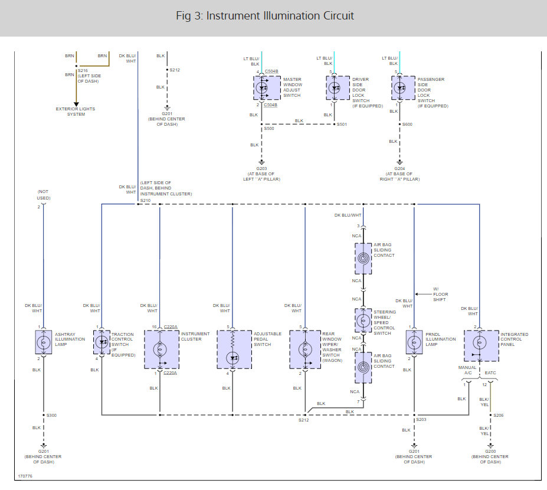Click the Ashtray Illumination Lamp bulb symbol
This screenshot has height=490, width=547.
point(44,342)
